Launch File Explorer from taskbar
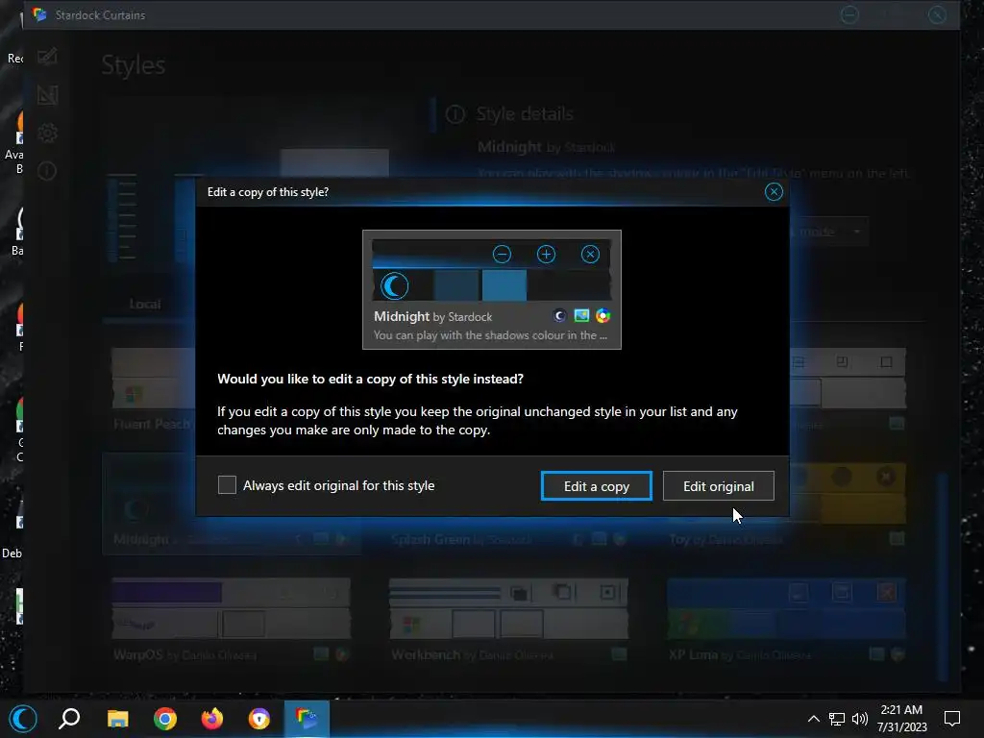Image resolution: width=984 pixels, height=738 pixels. [x=117, y=719]
